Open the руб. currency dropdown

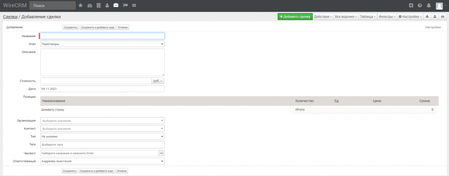coord(158,81)
